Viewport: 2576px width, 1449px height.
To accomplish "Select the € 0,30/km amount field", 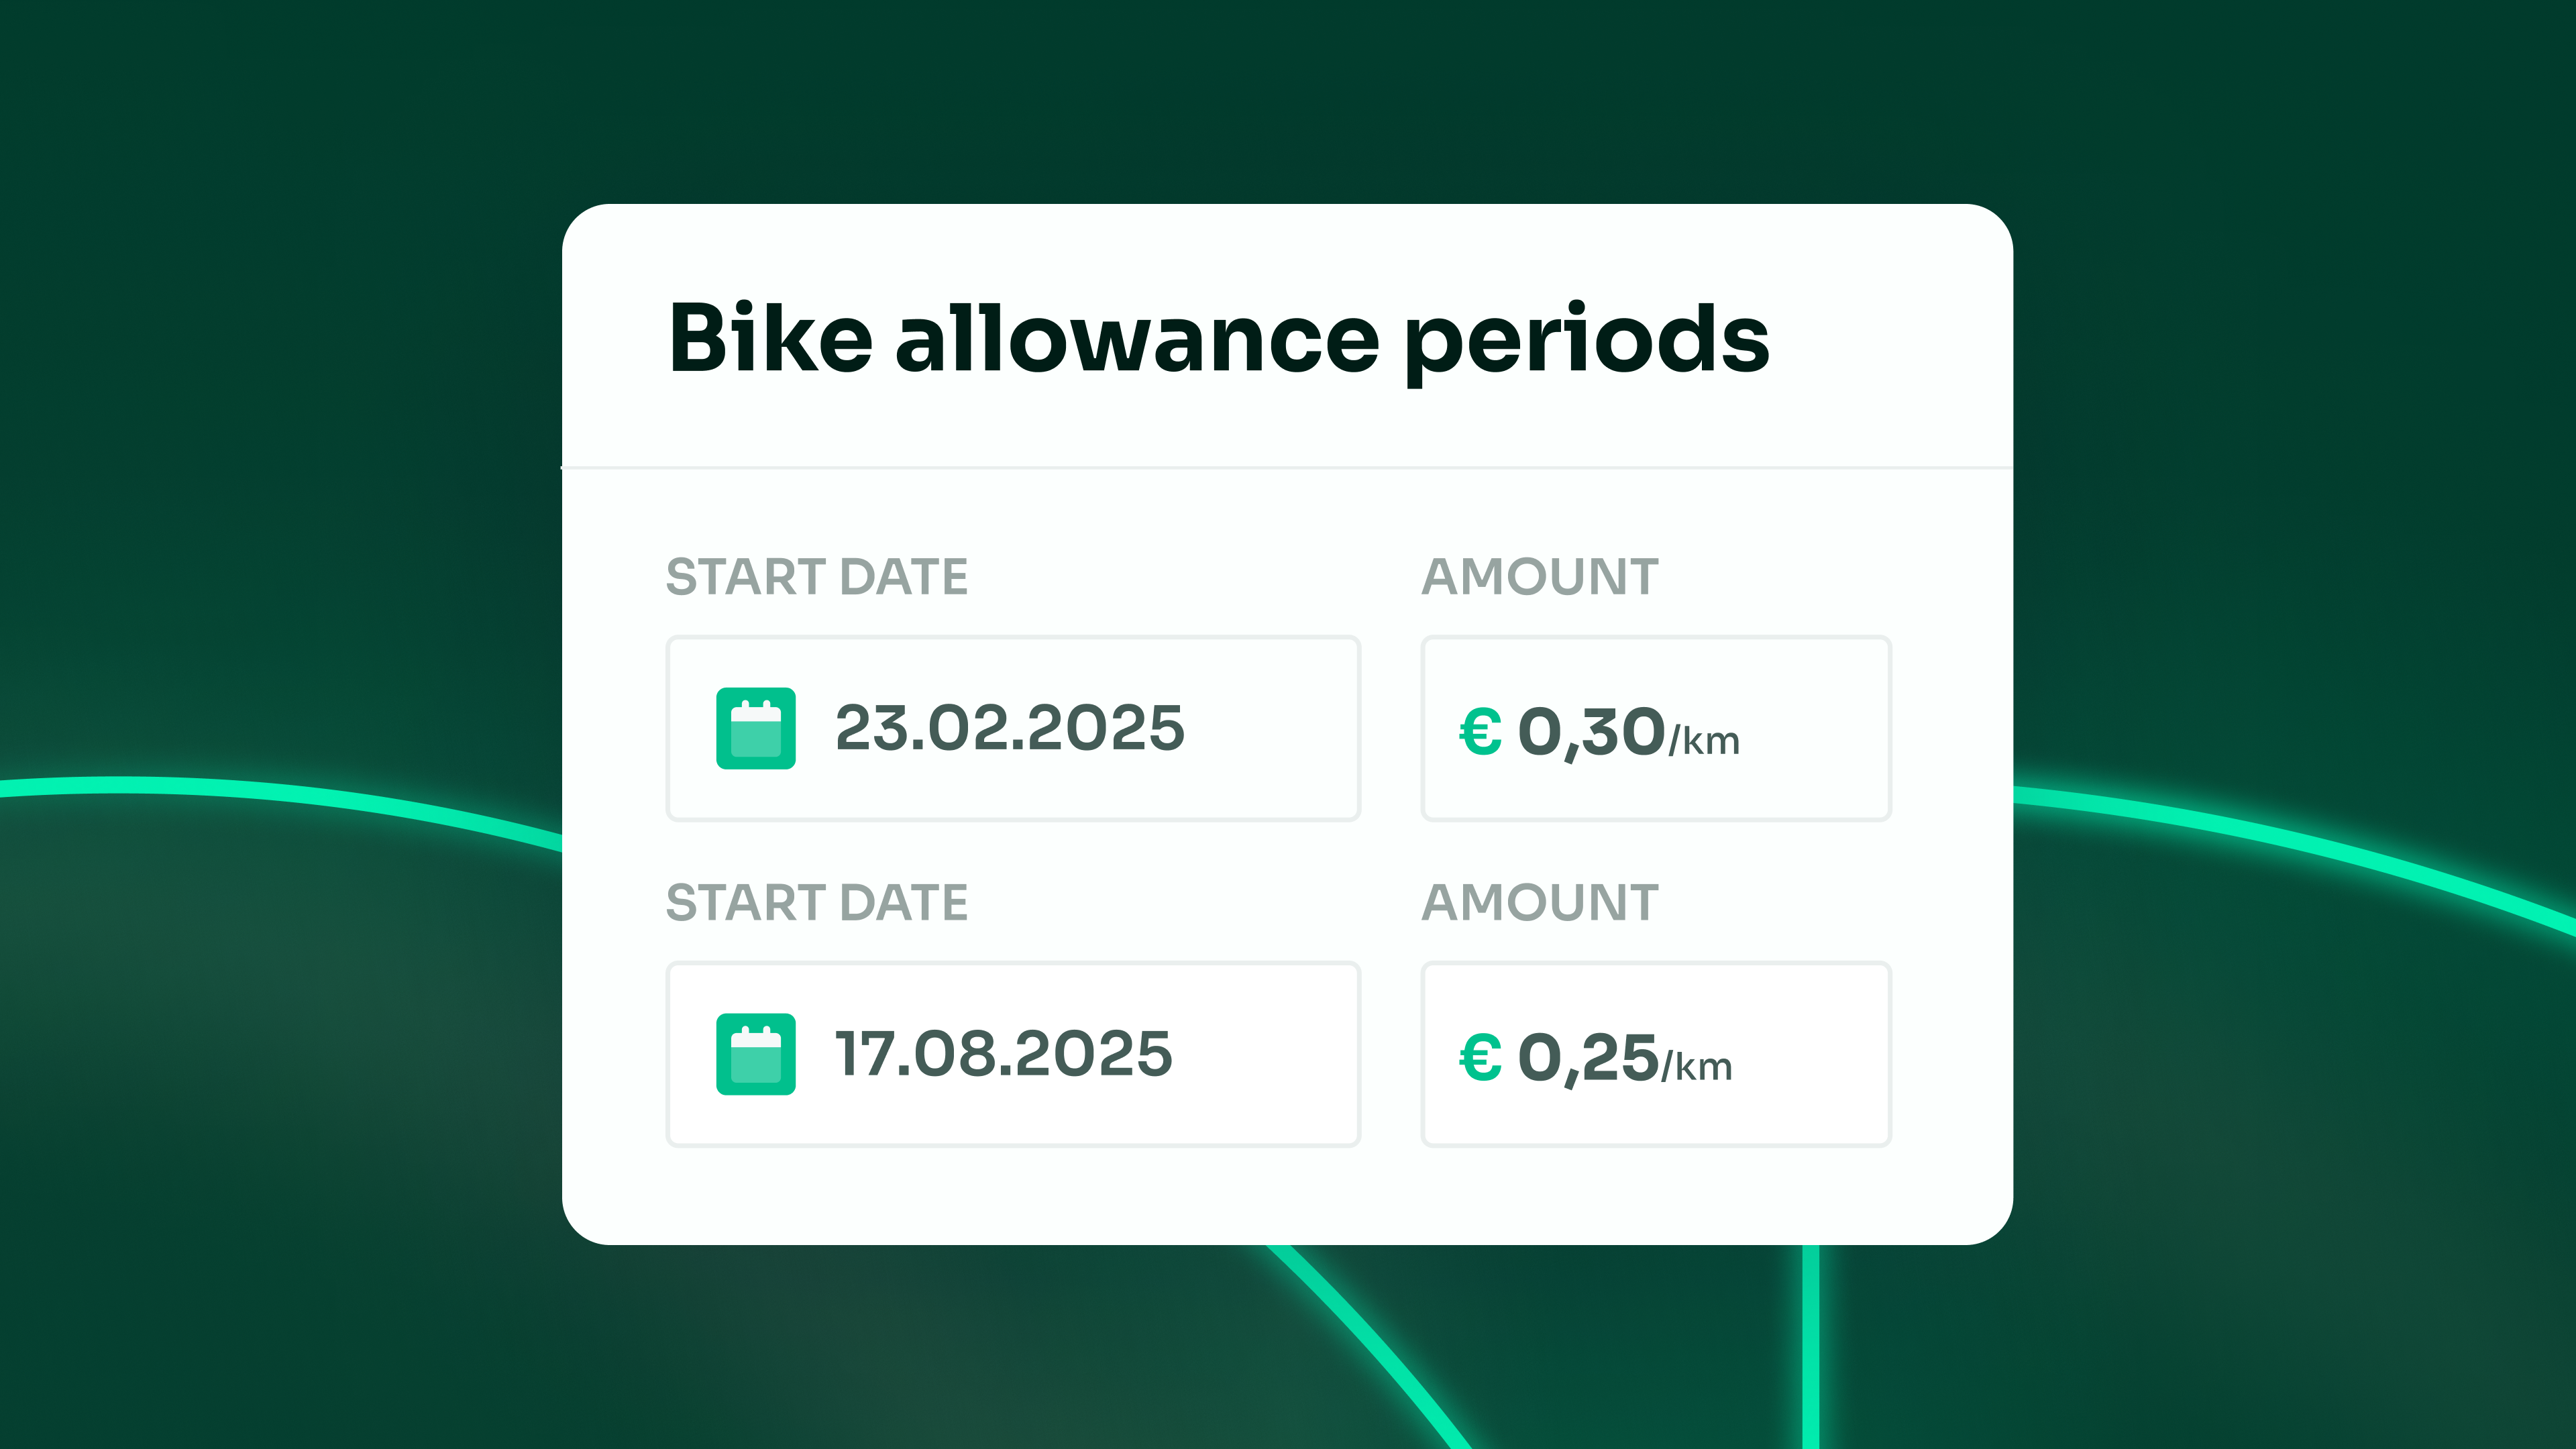I will [1656, 728].
